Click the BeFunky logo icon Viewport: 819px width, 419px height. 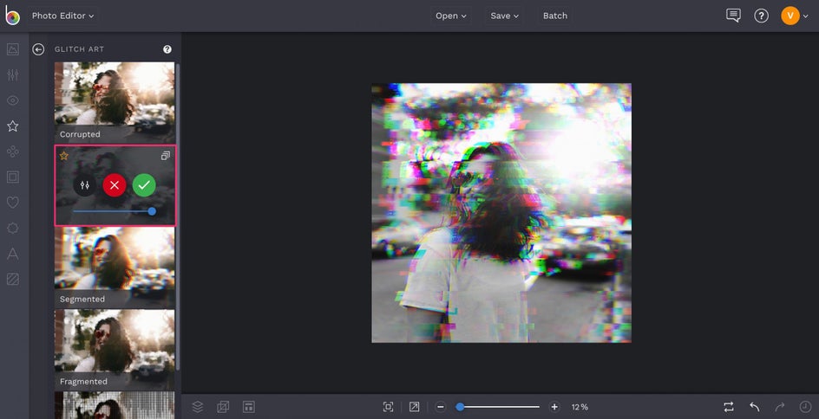12,16
